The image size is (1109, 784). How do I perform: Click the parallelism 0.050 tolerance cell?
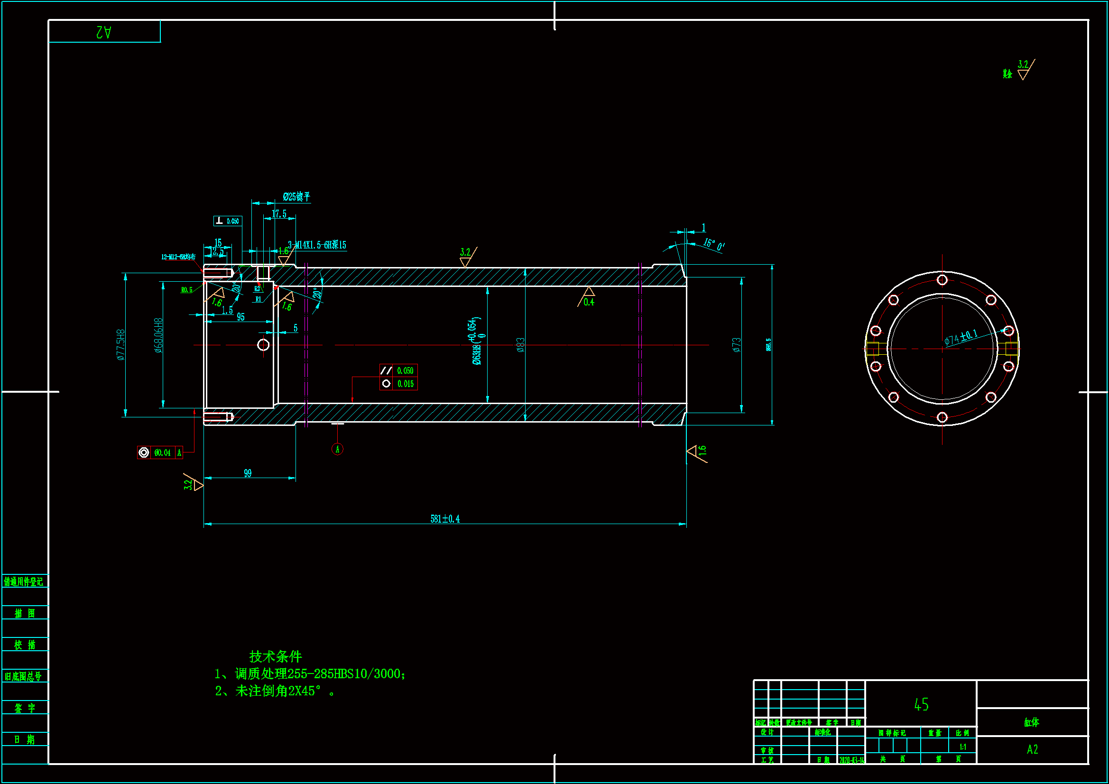pos(398,370)
